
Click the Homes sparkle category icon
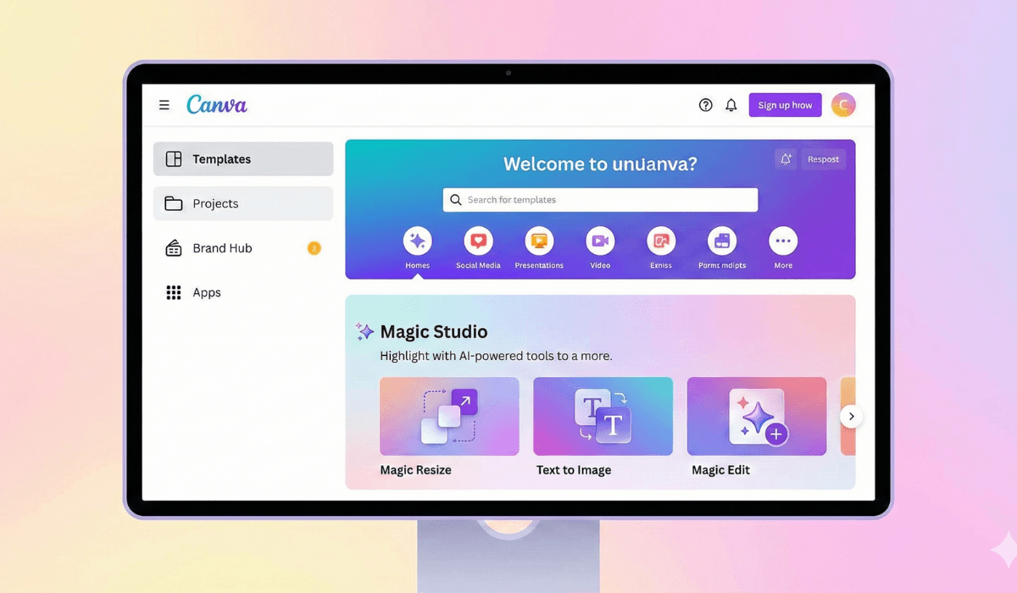(x=417, y=241)
